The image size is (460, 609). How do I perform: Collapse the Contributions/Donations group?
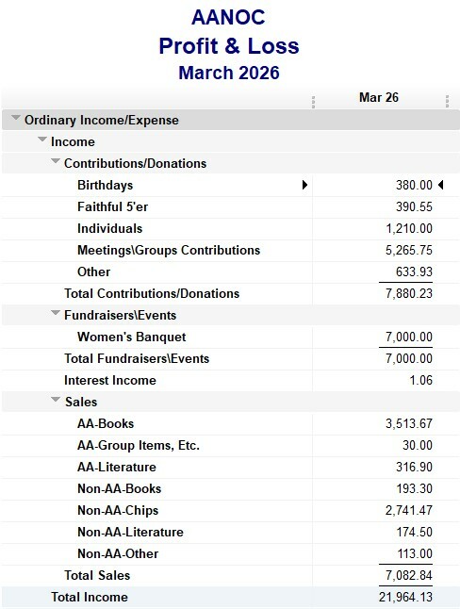click(56, 161)
